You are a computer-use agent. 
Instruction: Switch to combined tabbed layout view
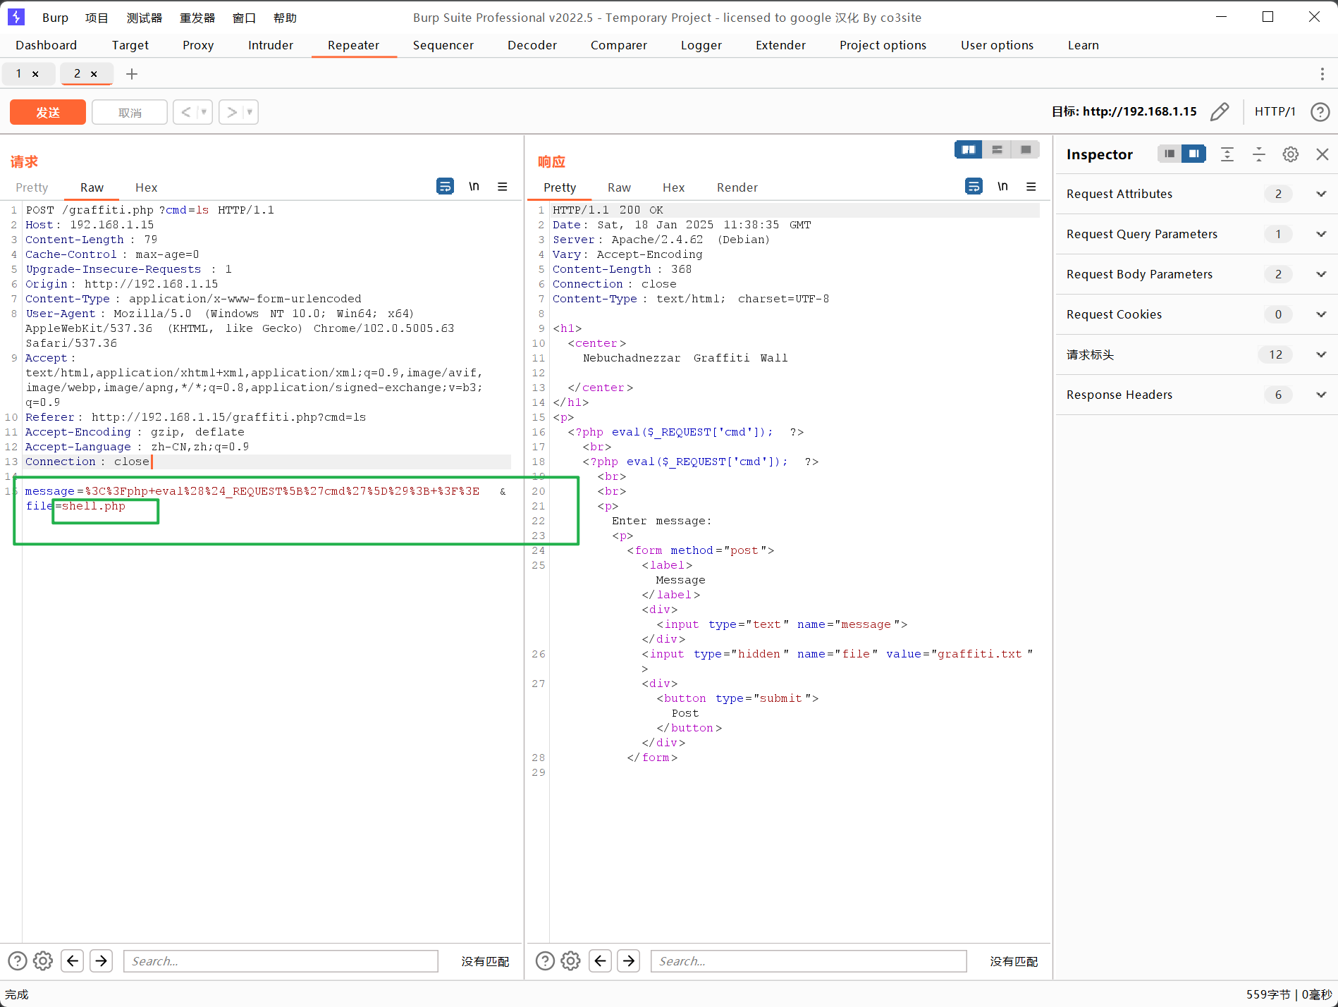(1026, 149)
